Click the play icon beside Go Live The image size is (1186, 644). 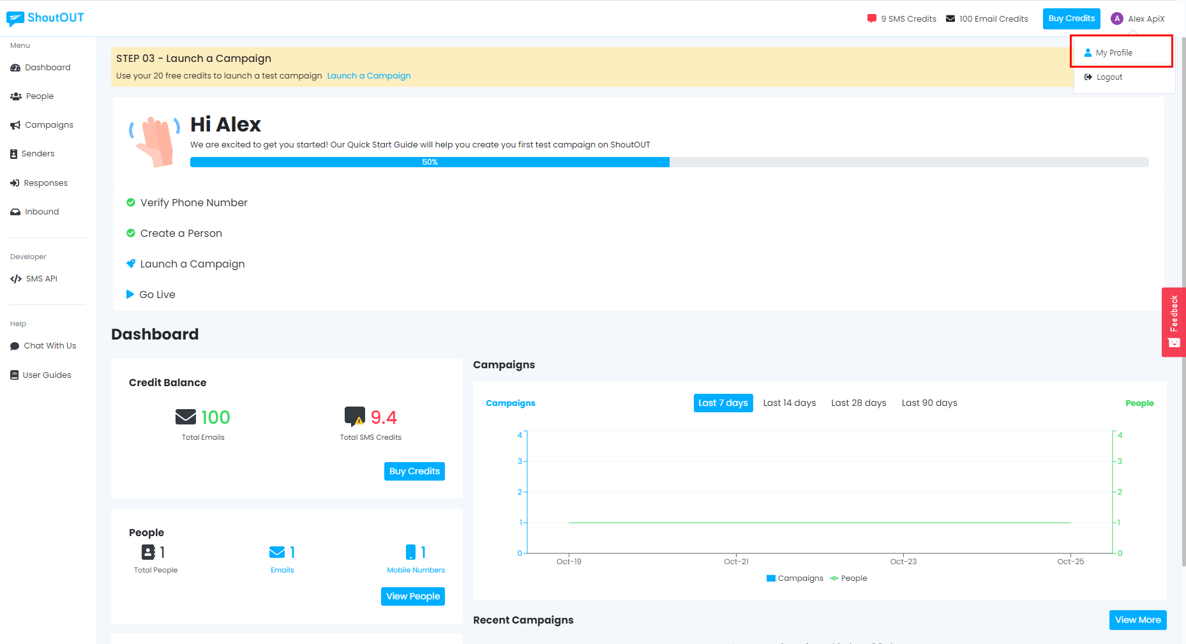[130, 294]
